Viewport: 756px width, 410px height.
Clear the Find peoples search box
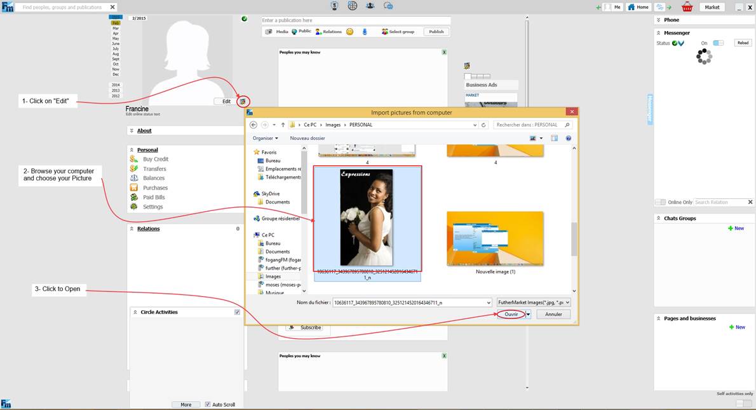point(112,7)
